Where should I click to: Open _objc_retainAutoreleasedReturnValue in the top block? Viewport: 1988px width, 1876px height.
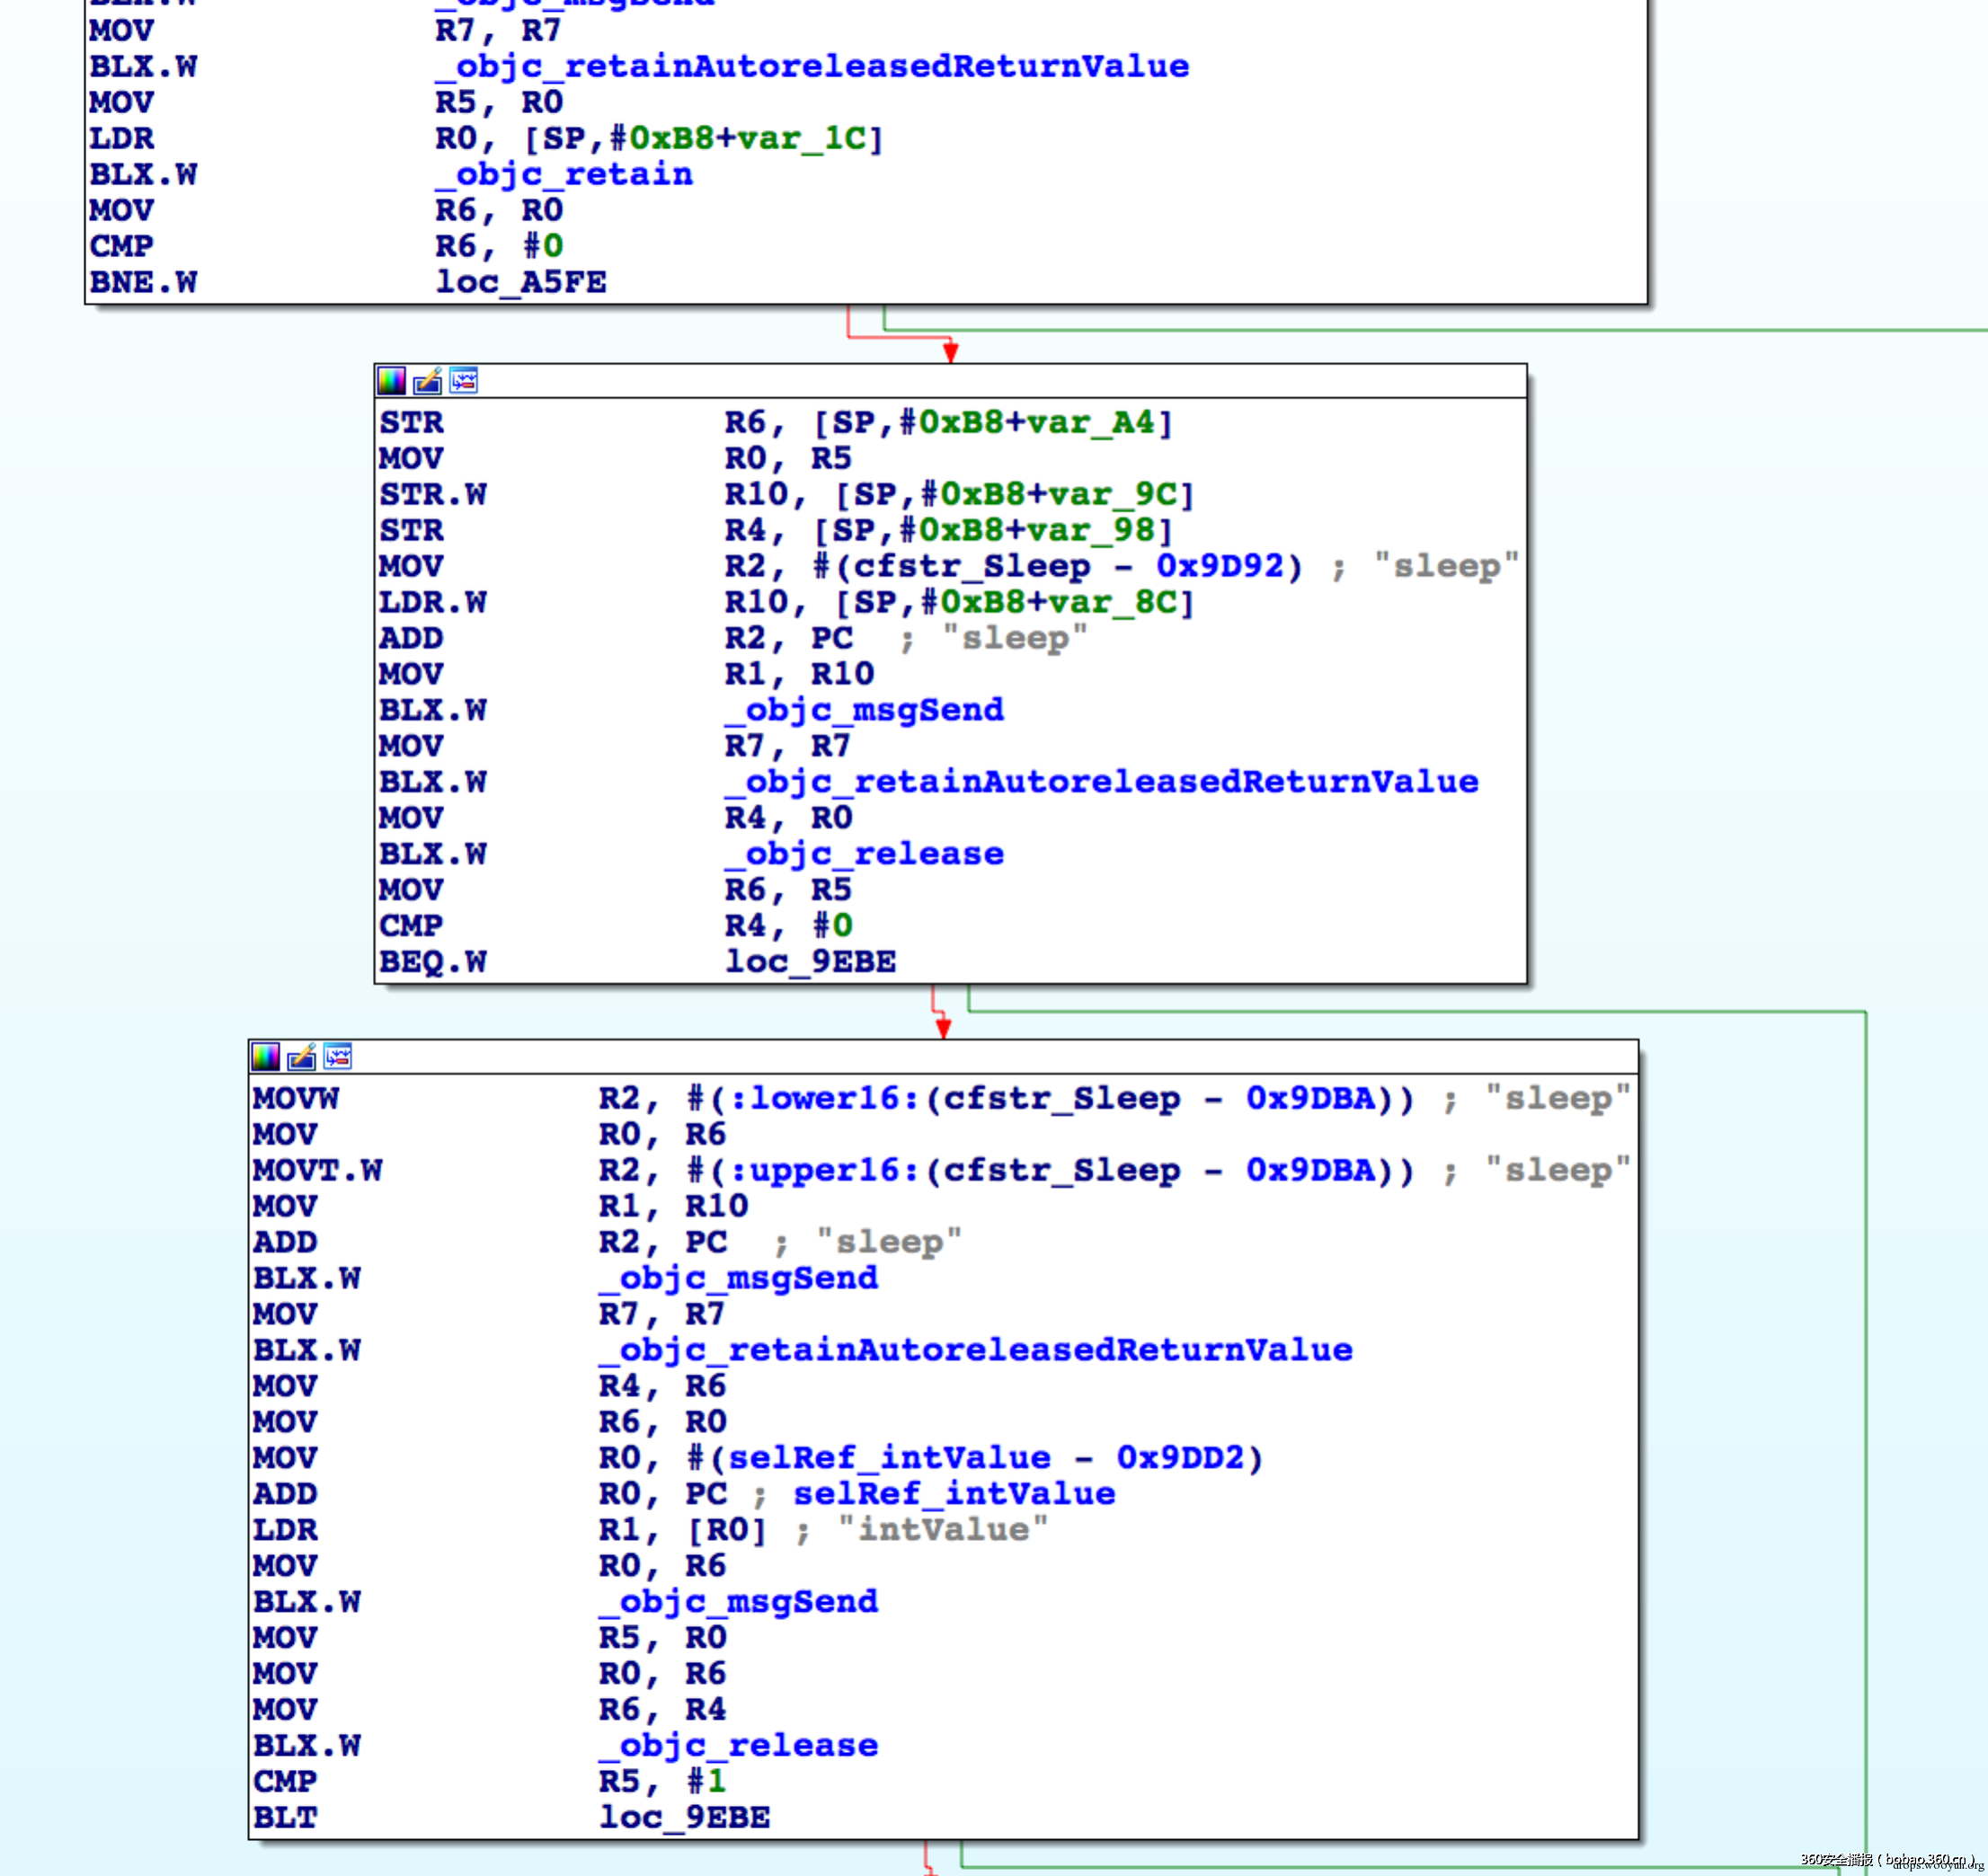point(812,66)
